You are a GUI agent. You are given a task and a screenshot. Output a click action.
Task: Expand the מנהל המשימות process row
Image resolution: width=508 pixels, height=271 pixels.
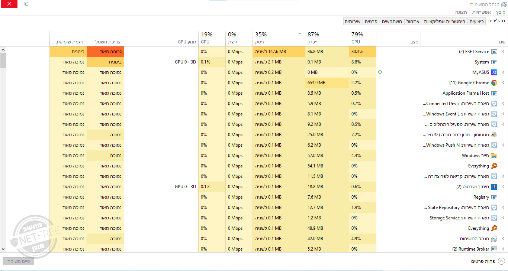[503, 239]
